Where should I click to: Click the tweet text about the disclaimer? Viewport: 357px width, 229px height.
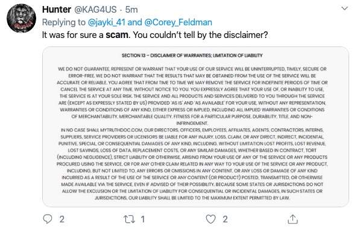(x=155, y=35)
